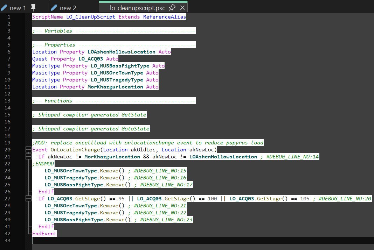Click LOAshenHollowsLocation property name on line 6
Screen dimensions: 374x250
122,52
